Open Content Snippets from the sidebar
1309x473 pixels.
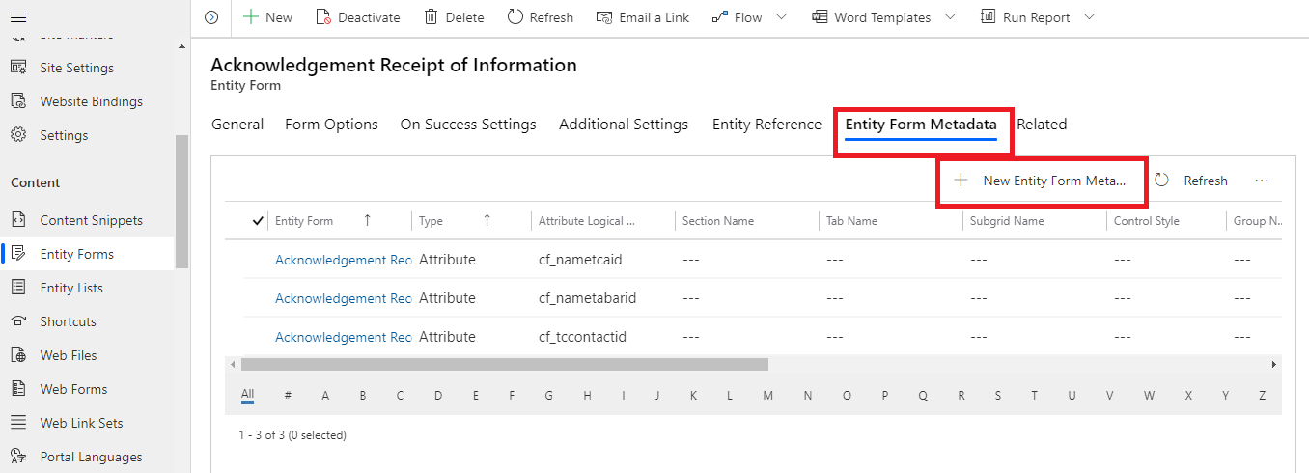(x=91, y=220)
